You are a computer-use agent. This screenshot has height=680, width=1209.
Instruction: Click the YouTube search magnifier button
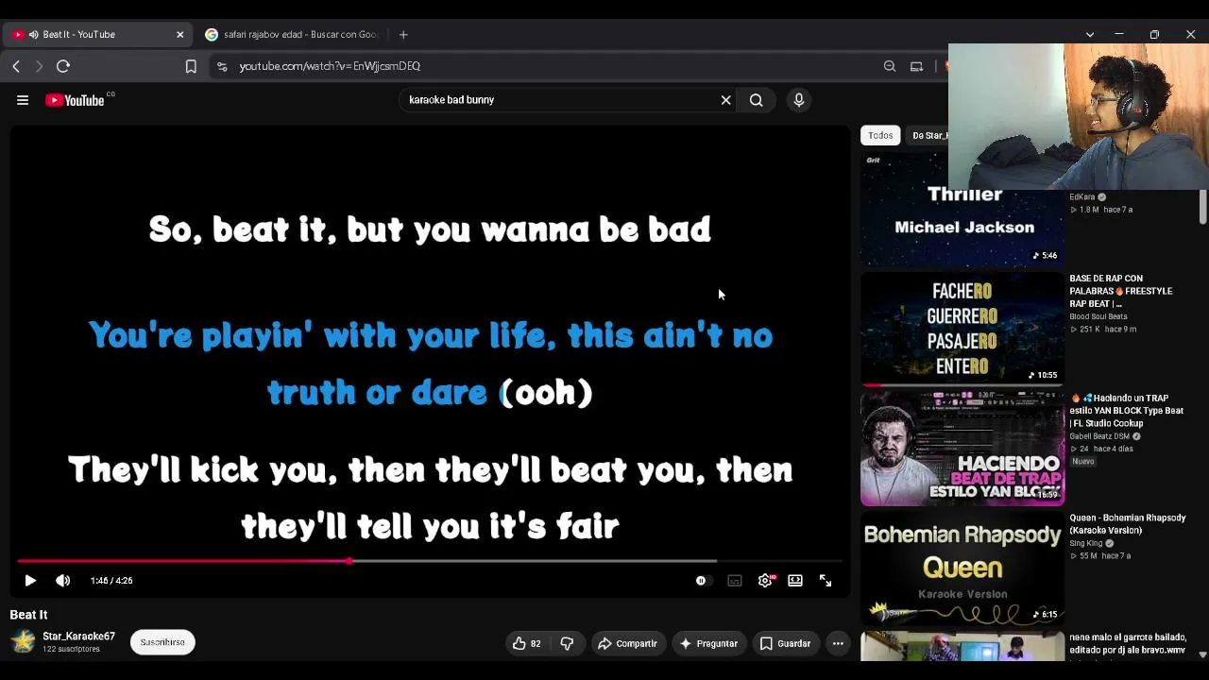coord(757,100)
